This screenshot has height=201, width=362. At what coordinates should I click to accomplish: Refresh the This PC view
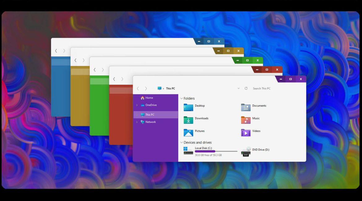pos(246,88)
